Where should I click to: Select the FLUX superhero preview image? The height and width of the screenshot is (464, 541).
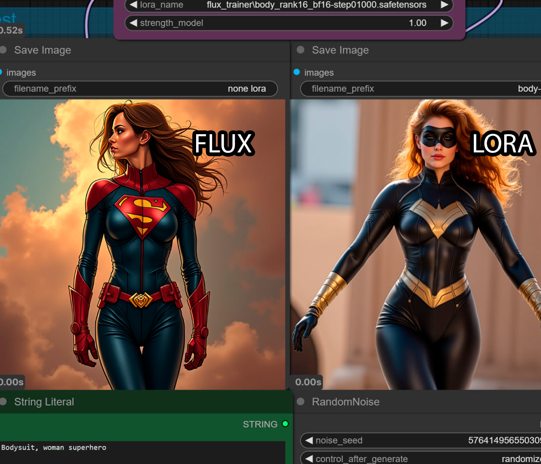point(142,244)
